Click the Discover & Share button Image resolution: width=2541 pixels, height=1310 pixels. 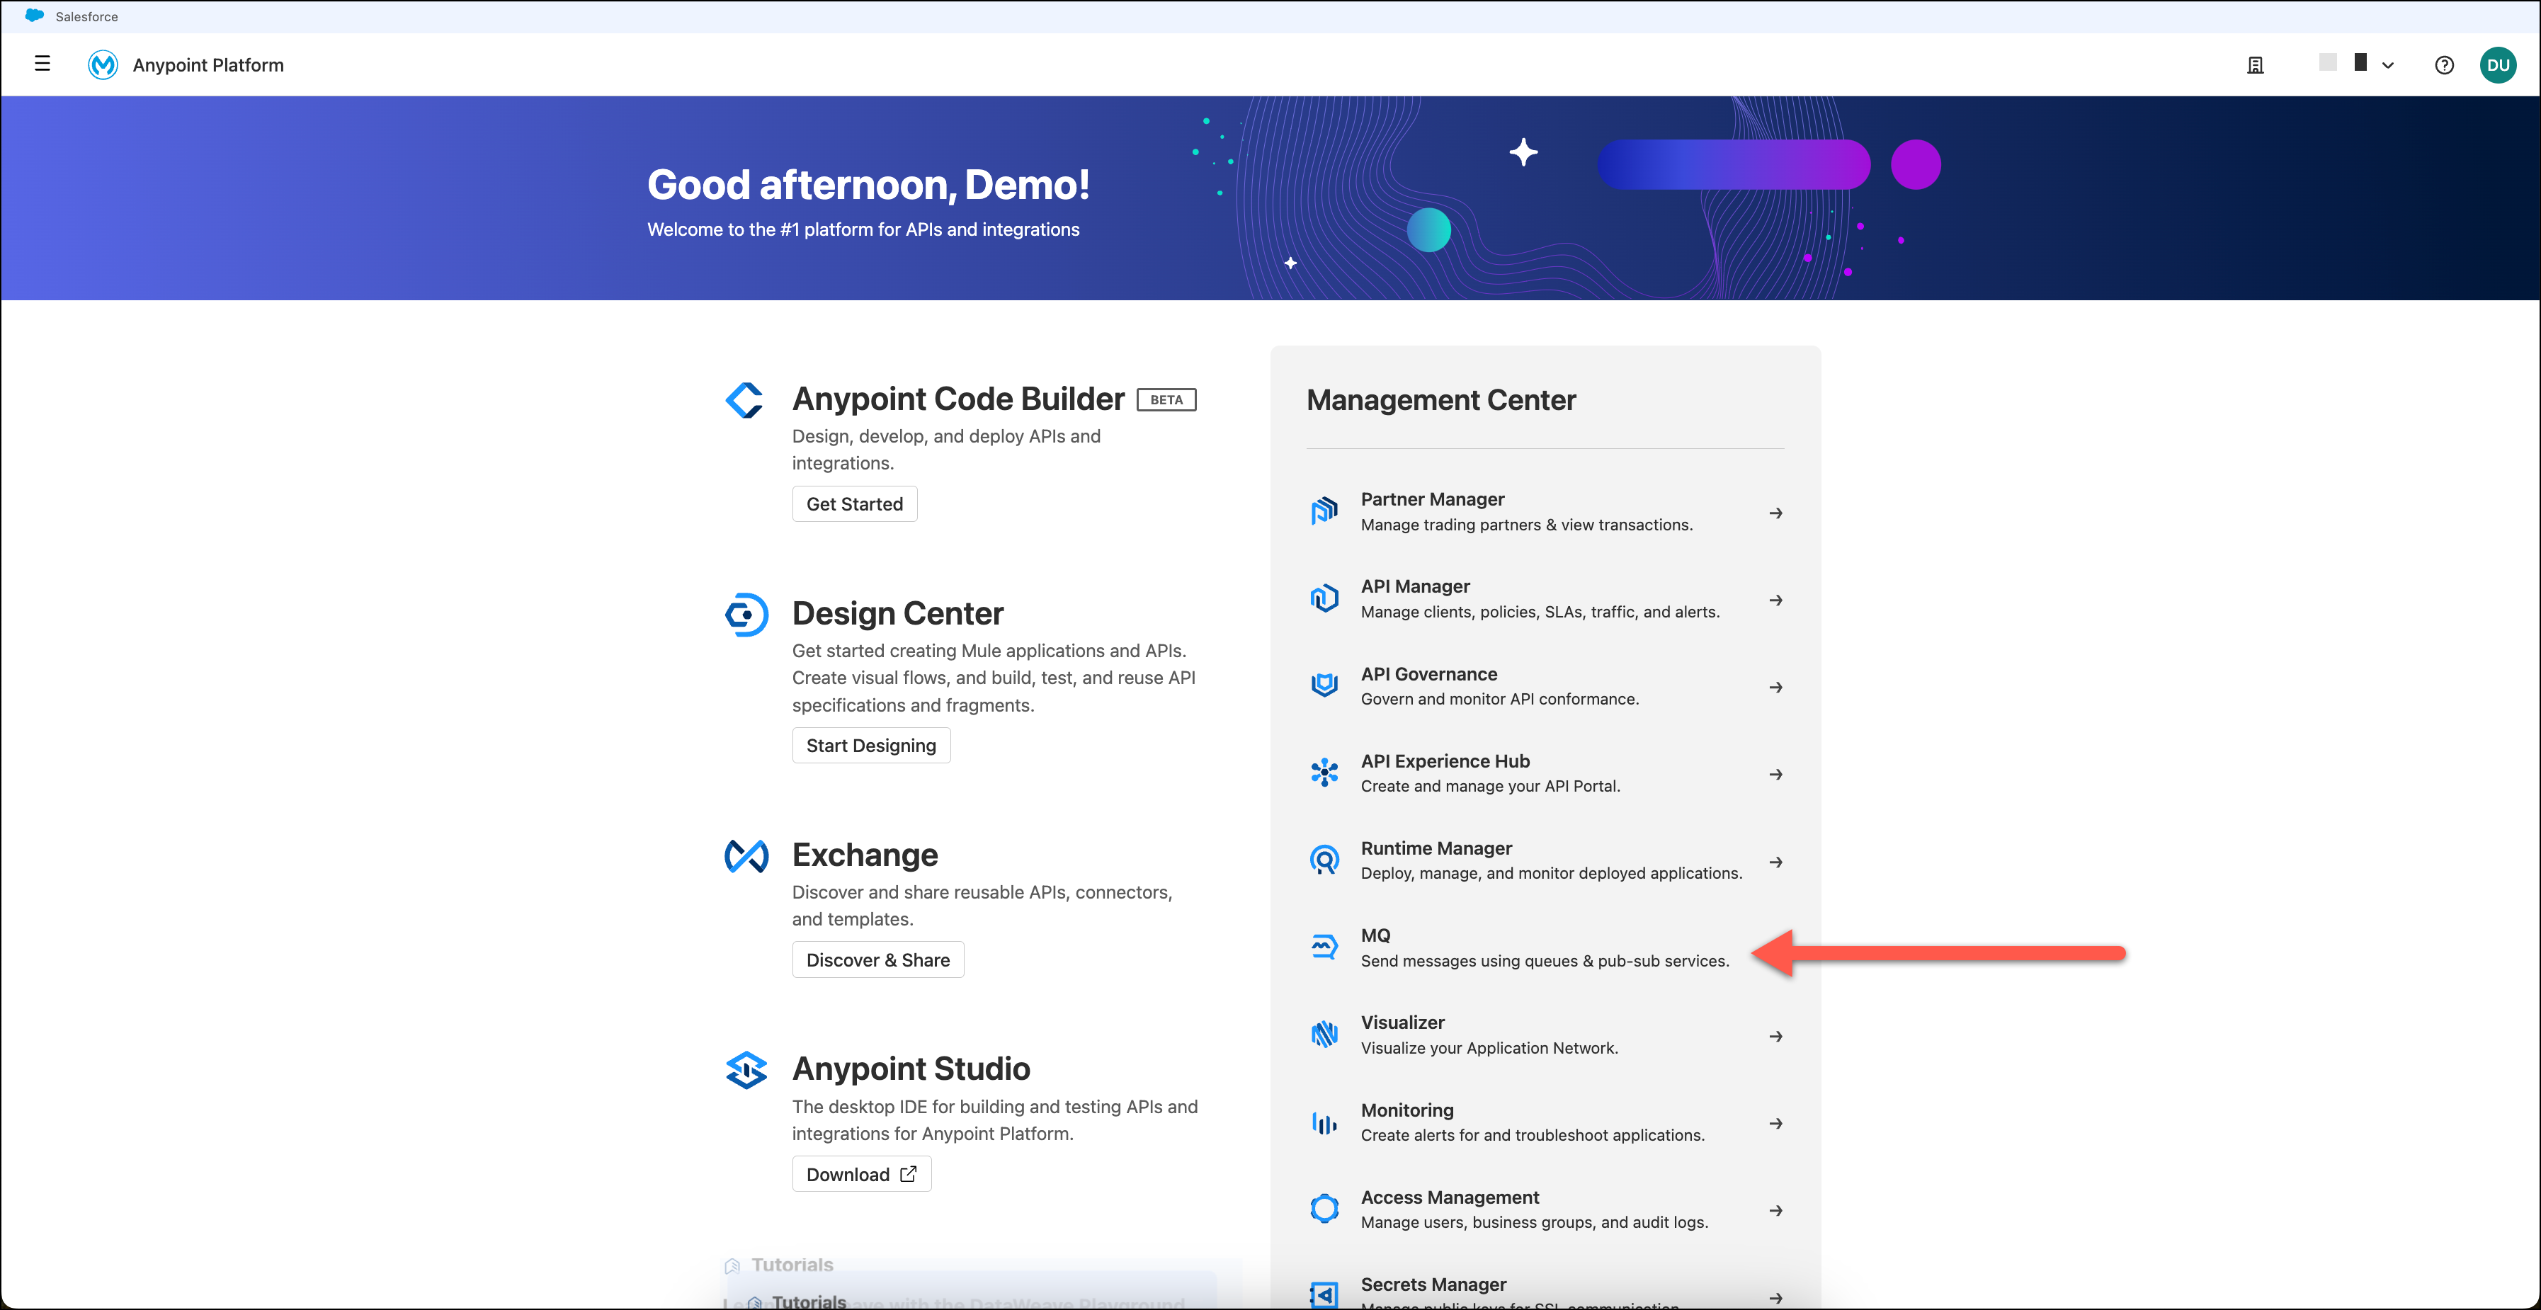click(x=878, y=959)
